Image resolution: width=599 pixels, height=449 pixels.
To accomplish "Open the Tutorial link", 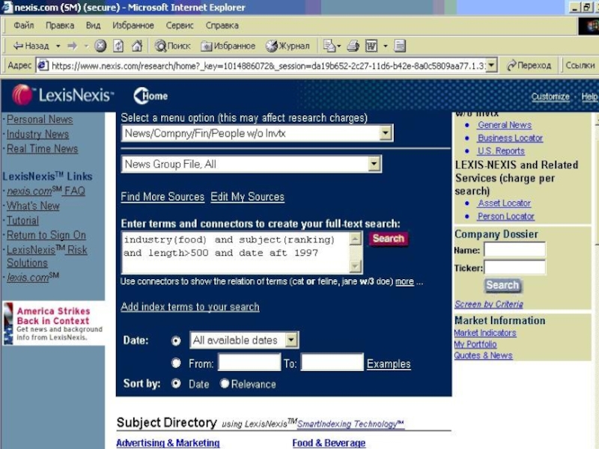I will 23,221.
